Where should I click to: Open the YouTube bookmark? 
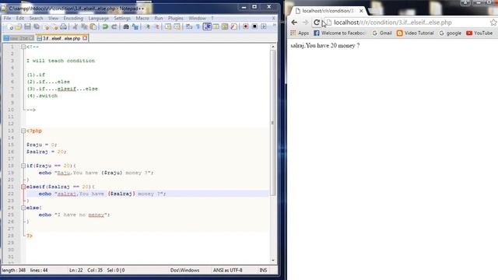[x=479, y=33]
